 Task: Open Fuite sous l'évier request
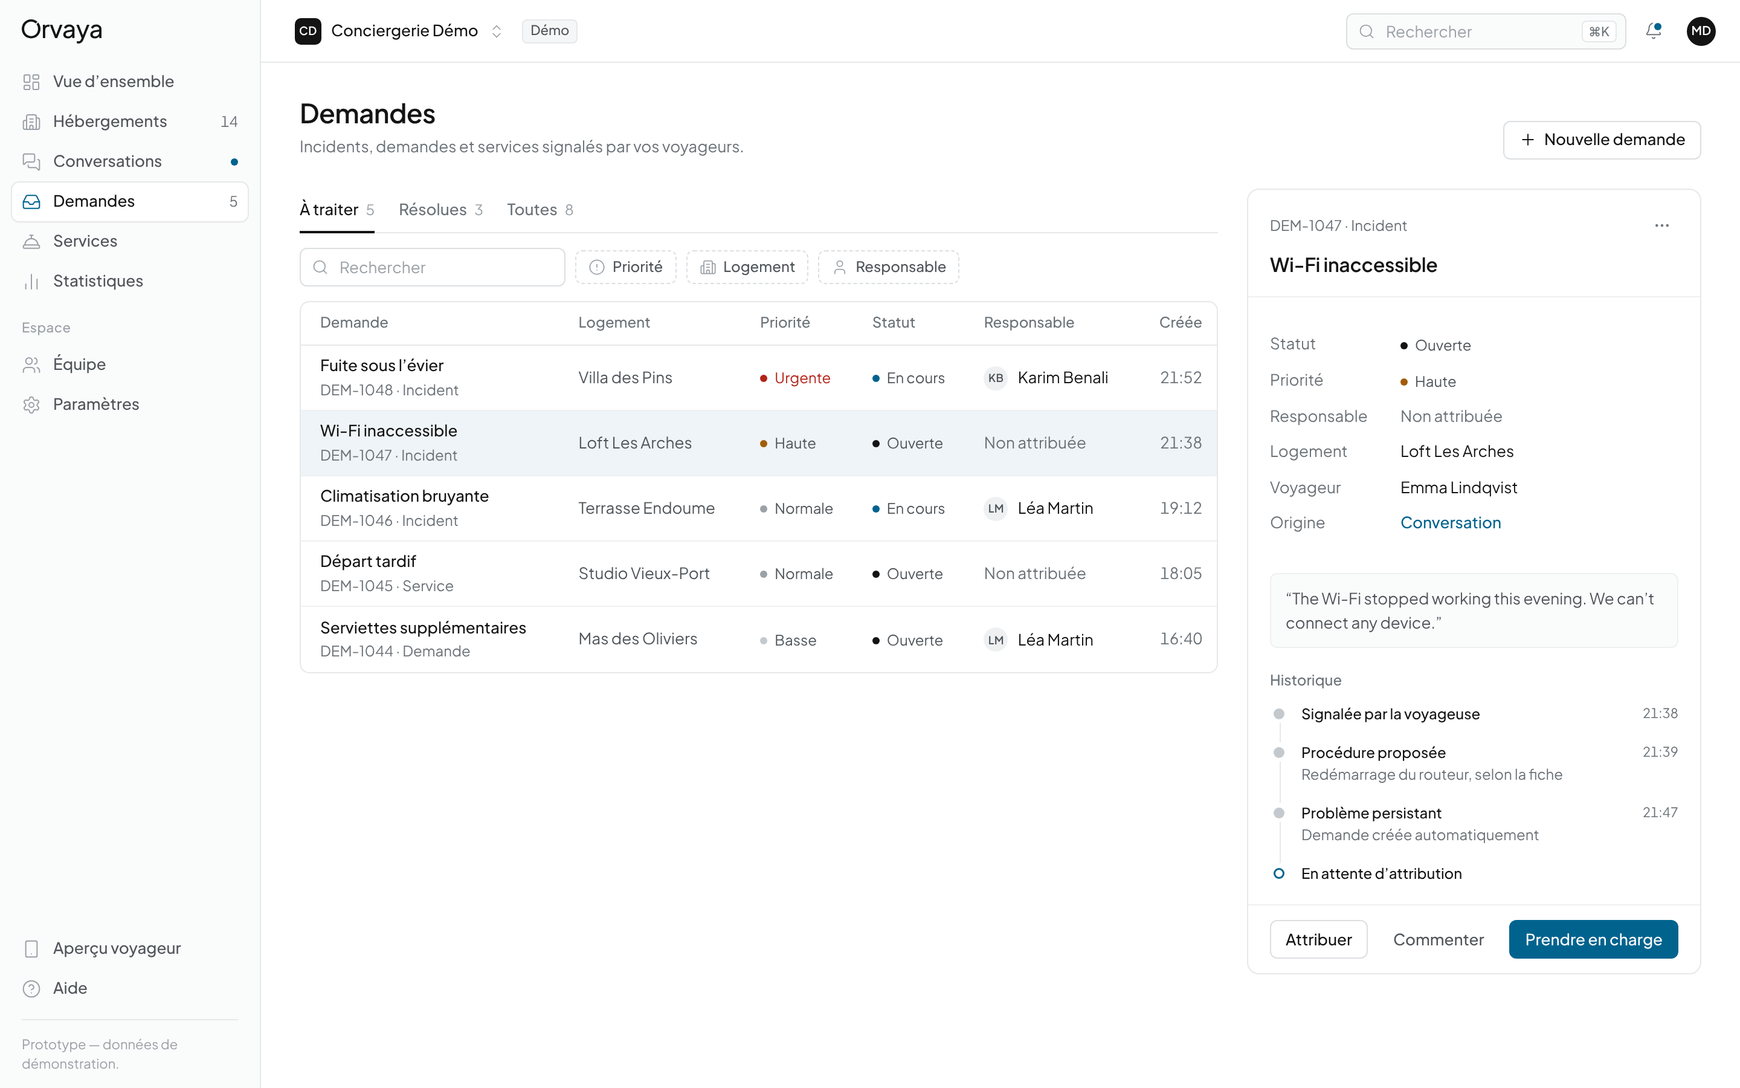[759, 378]
